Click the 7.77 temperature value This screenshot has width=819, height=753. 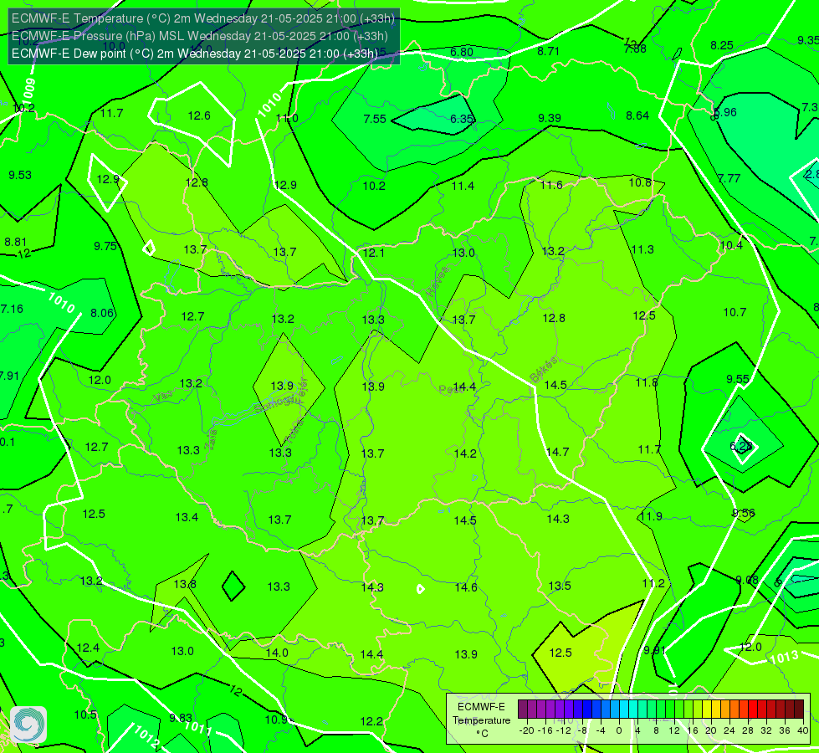[x=729, y=178]
